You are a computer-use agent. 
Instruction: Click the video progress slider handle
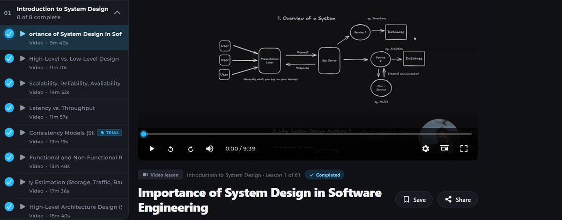(144, 134)
